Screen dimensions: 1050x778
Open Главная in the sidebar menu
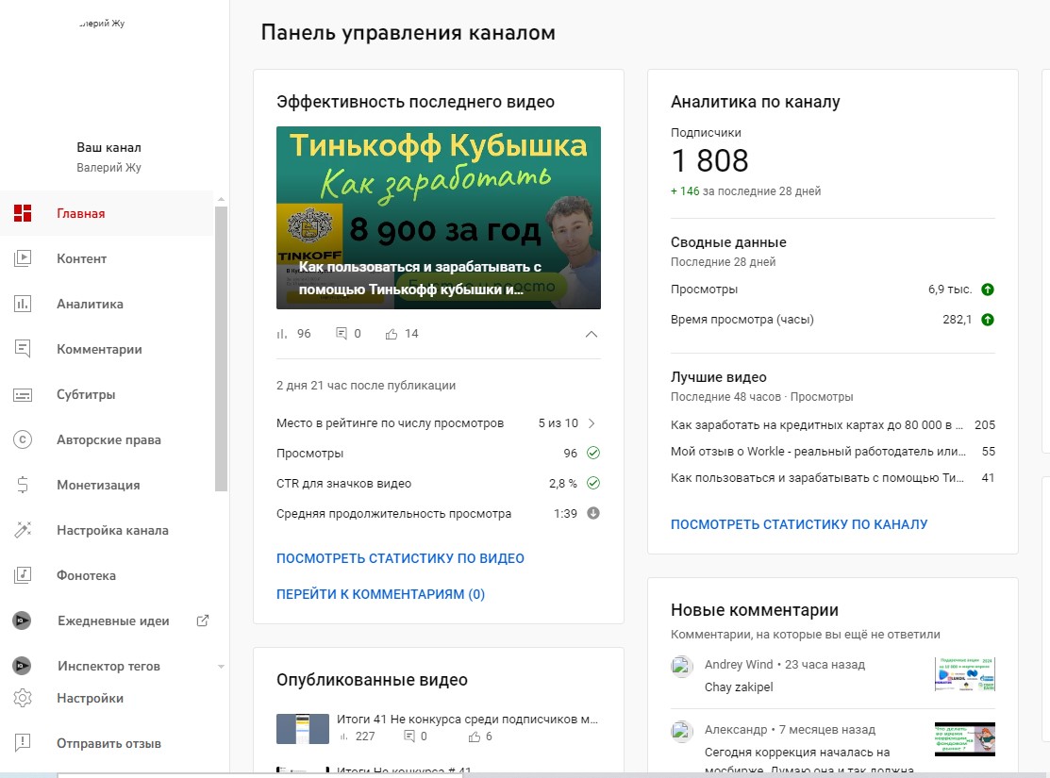[108, 213]
